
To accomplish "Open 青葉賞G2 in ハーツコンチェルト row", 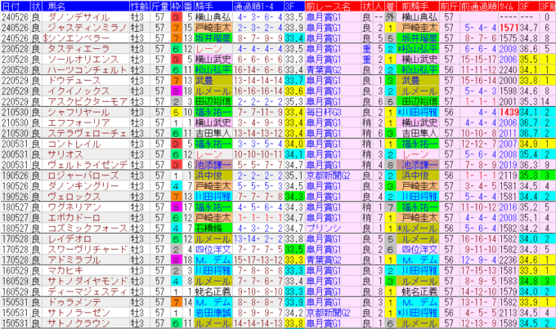I will click(x=324, y=69).
